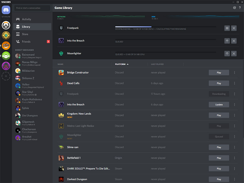Select the Library tab
Image resolution: width=244 pixels, height=183 pixels.
pyautogui.click(x=32, y=27)
